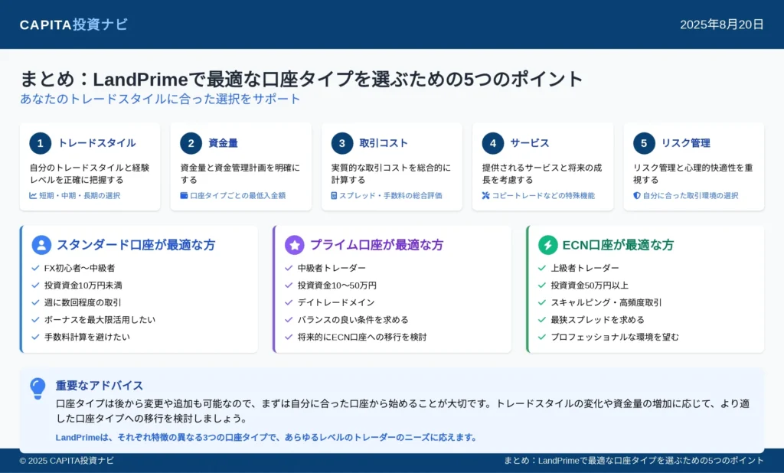Click wallet icon beside 口座タイプごとの最低入金額
The height and width of the screenshot is (473, 784).
pyautogui.click(x=184, y=195)
